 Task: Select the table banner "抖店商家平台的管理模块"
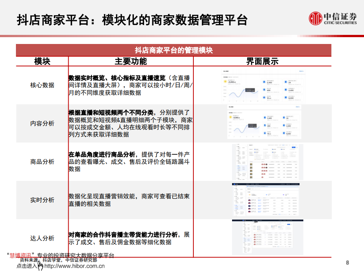point(174,50)
